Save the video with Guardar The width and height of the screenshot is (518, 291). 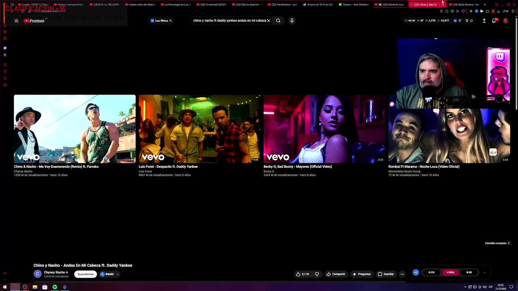click(386, 274)
